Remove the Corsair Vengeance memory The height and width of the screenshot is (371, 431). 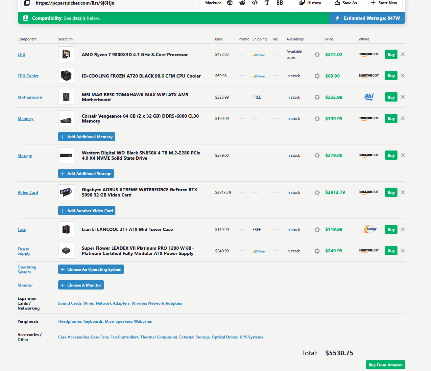tap(403, 118)
